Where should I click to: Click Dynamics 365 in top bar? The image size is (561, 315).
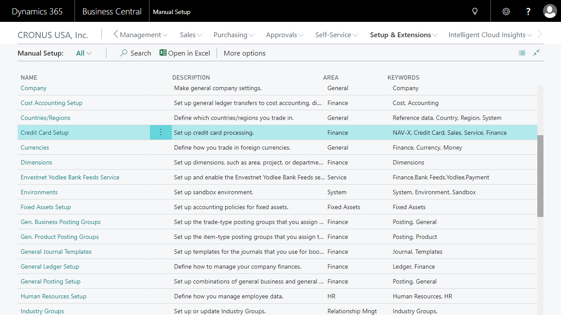point(37,11)
